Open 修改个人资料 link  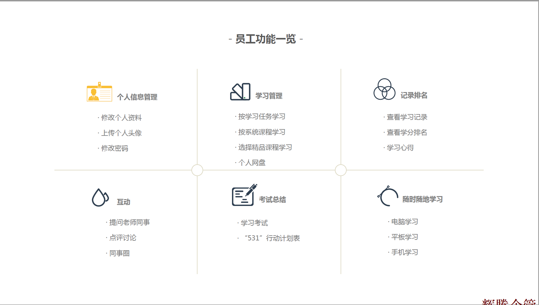[x=121, y=118]
